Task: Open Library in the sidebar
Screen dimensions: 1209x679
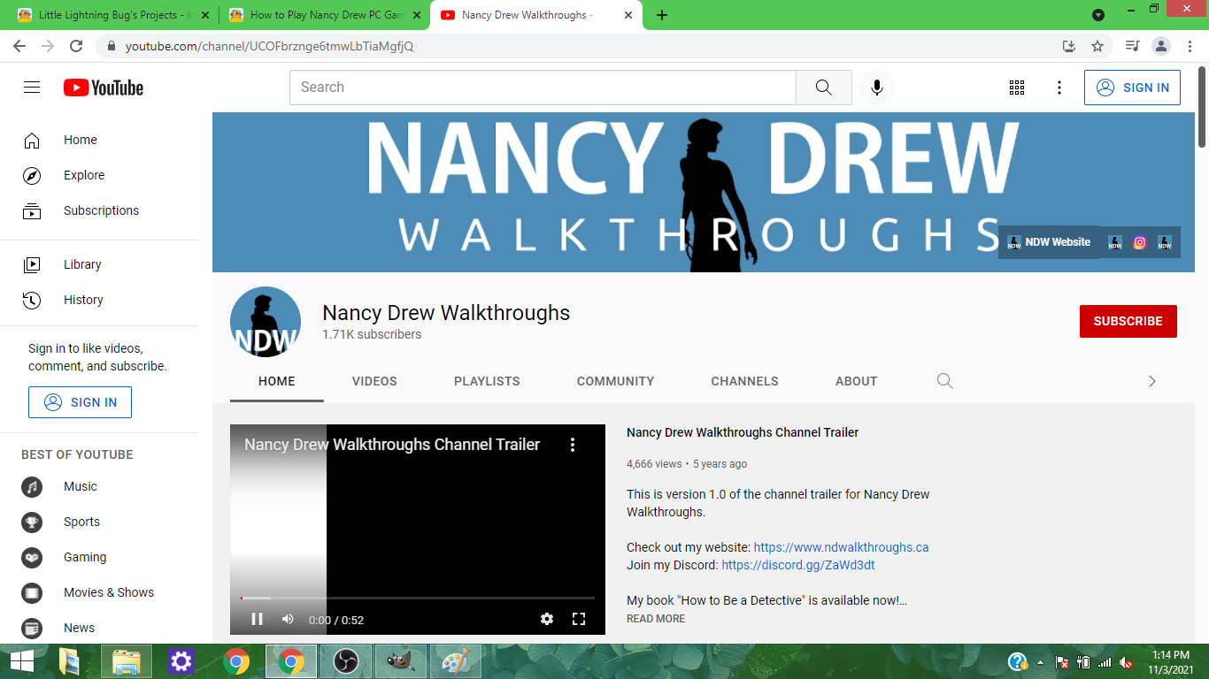Action: [99, 264]
